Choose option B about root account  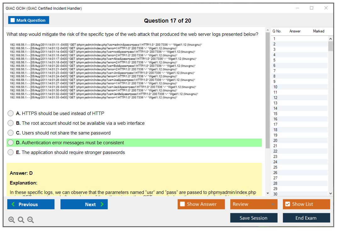[x=11, y=123]
